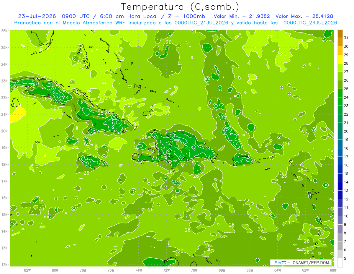Click the color scale label '31'
354x274 pixels.
click(346, 38)
